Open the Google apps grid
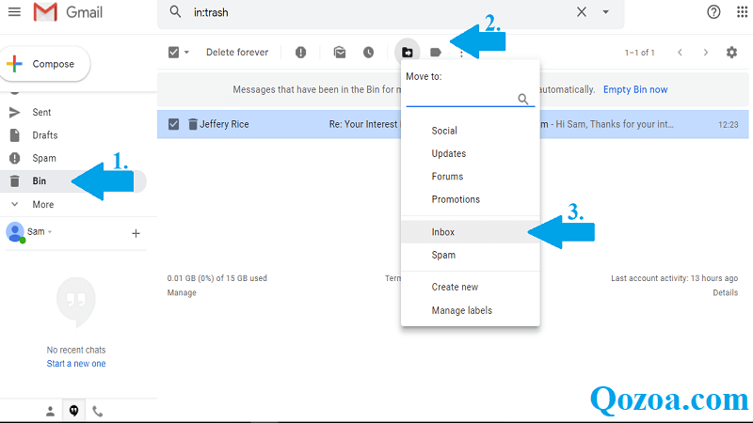 tap(742, 12)
